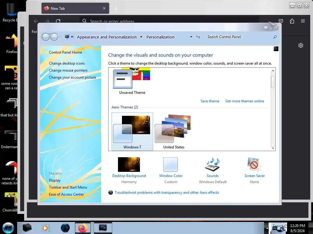The width and height of the screenshot is (313, 234).
Task: Switch to Firefox on the taskbar
Action: [83, 228]
